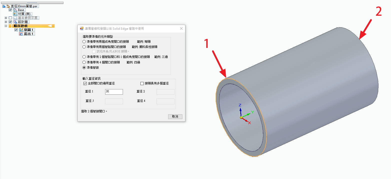Uncheck the 草圖 1 visibility checkbox
The height and width of the screenshot is (179, 391).
pos(16,30)
